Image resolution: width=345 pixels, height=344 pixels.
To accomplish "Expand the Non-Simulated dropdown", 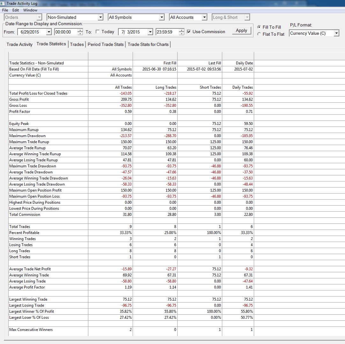I will point(100,17).
